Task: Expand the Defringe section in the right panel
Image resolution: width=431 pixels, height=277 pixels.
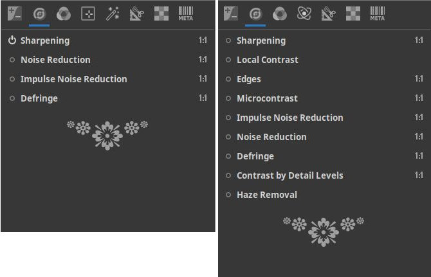Action: (x=255, y=156)
